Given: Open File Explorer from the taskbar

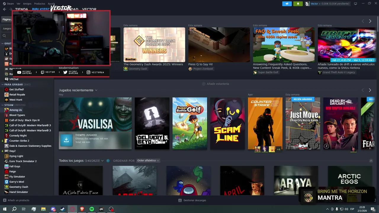Looking at the screenshot, I should (43, 209).
